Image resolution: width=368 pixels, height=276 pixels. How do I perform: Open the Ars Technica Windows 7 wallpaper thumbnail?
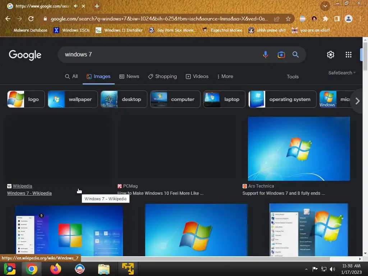[x=299, y=149]
